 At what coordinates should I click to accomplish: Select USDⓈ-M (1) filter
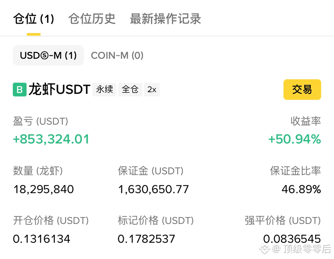pos(48,55)
